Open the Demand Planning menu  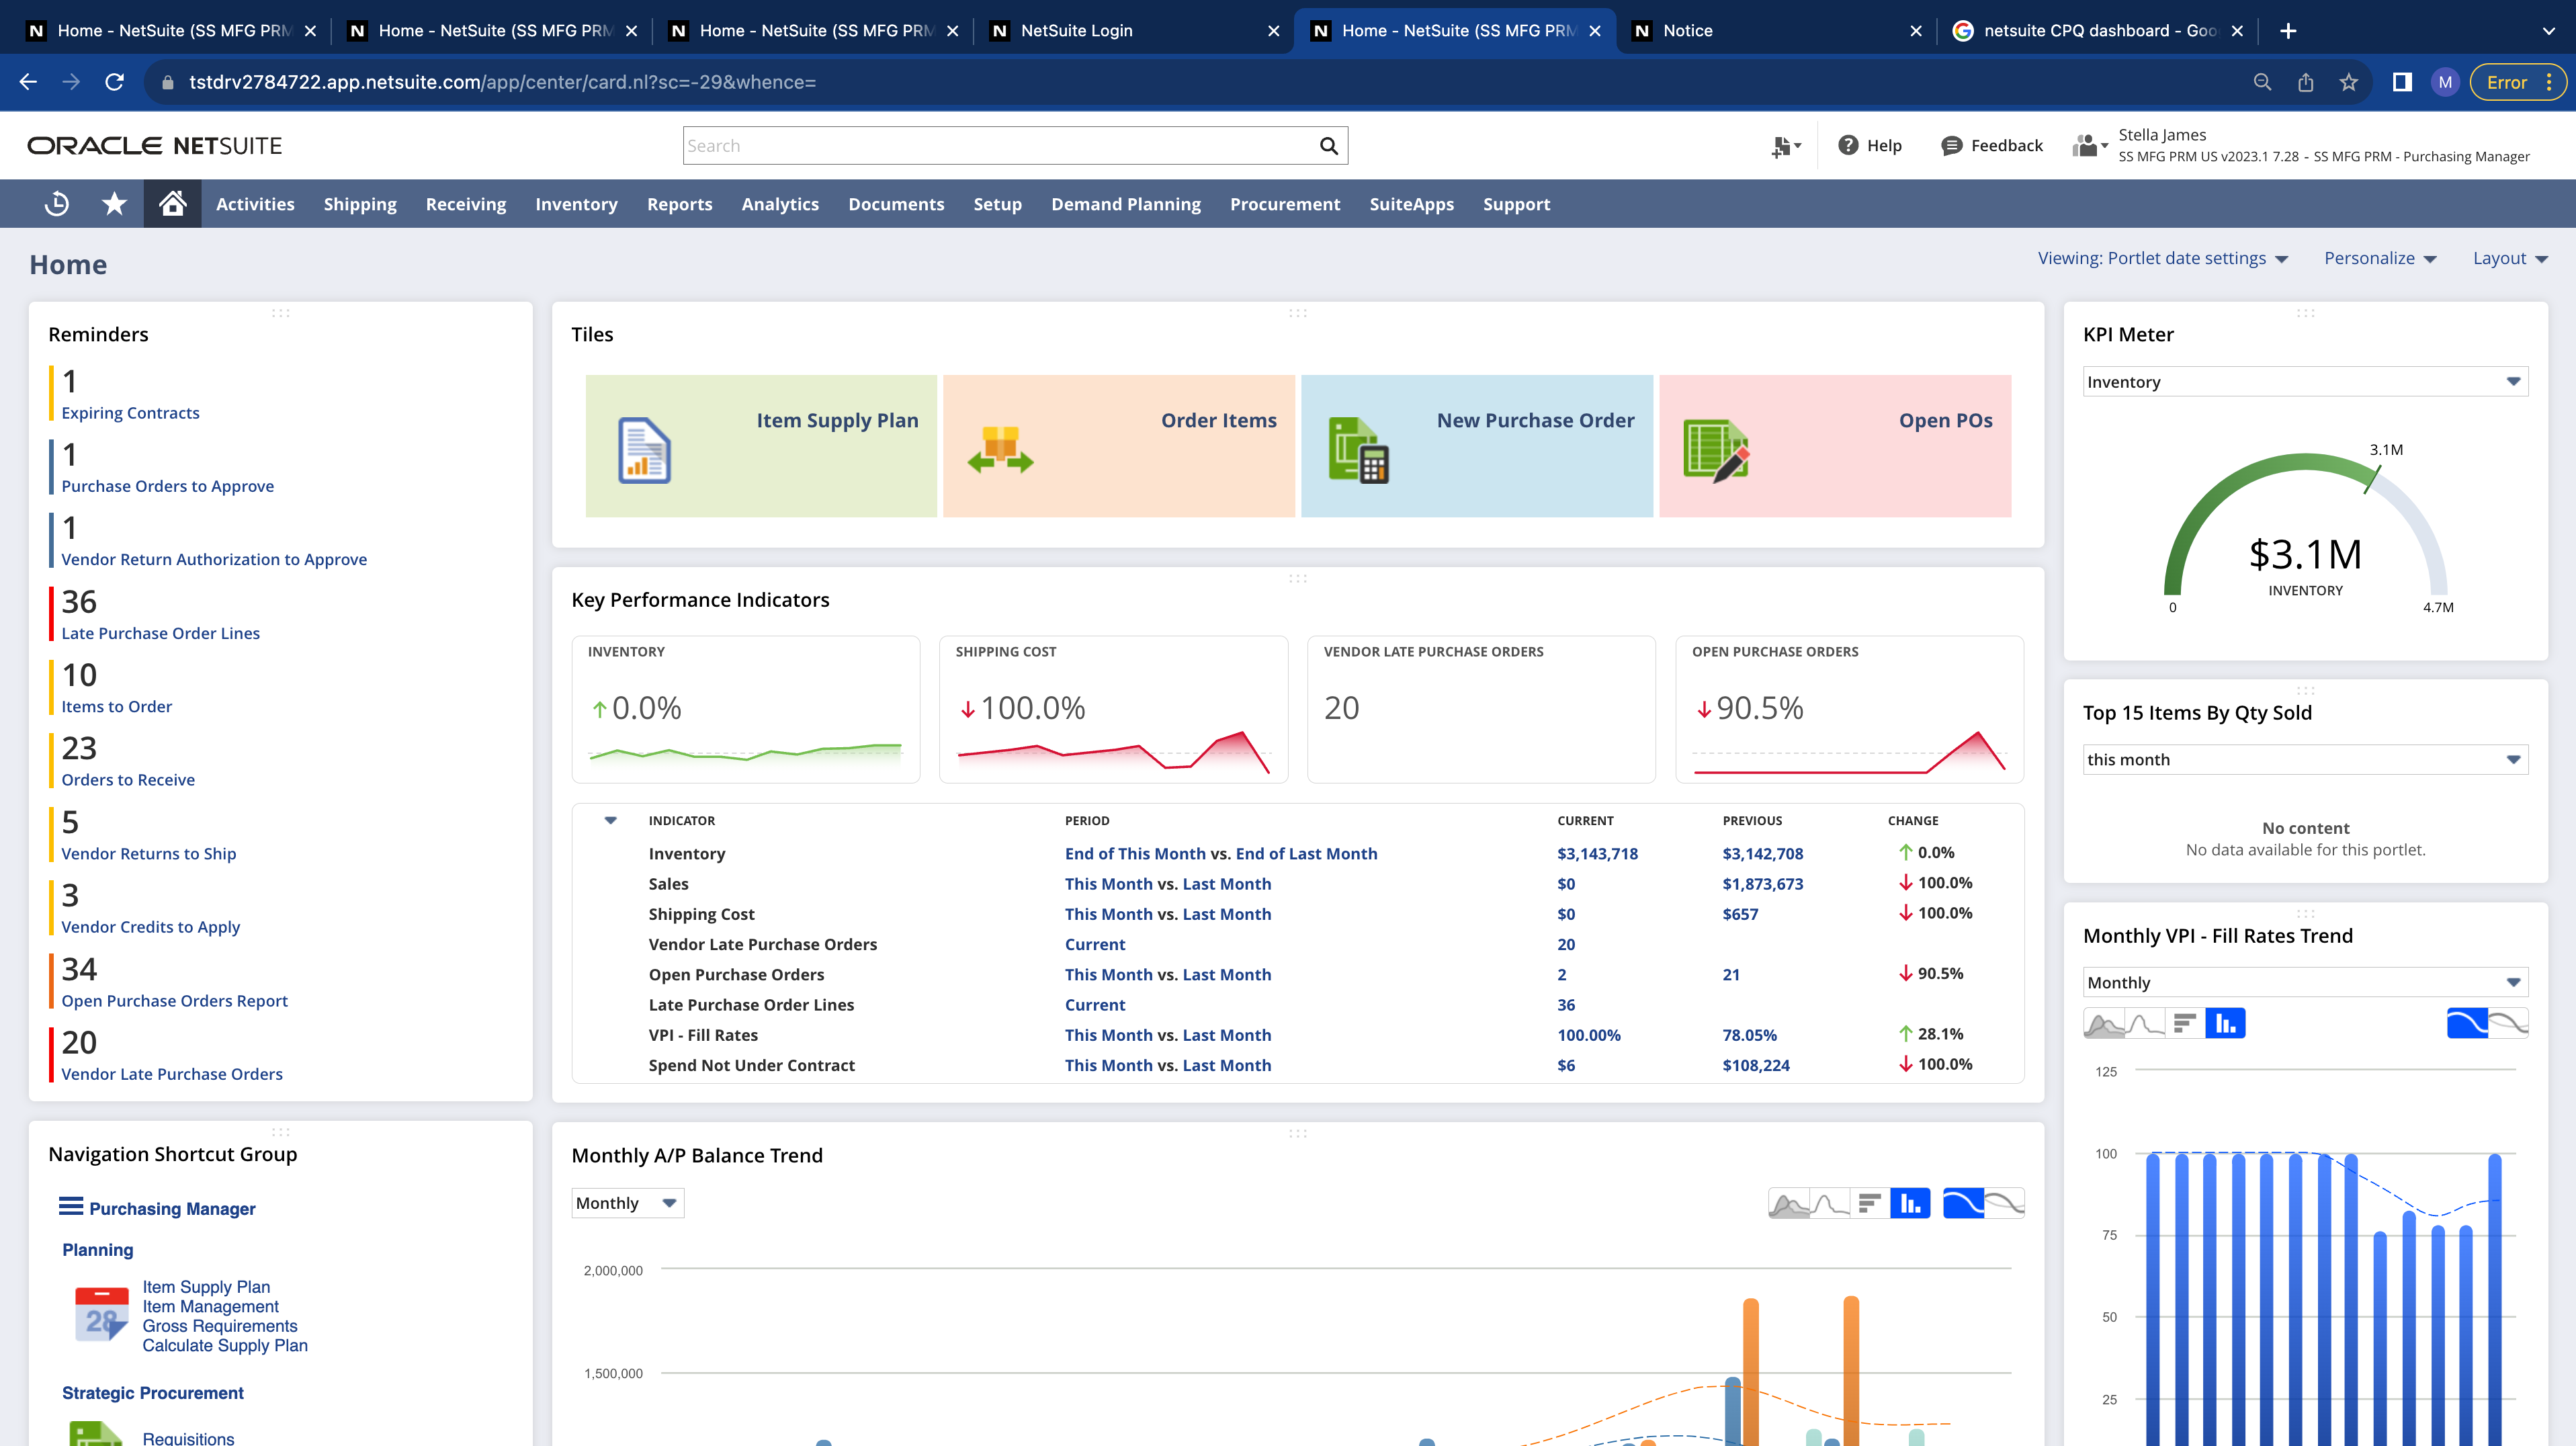tap(1125, 204)
